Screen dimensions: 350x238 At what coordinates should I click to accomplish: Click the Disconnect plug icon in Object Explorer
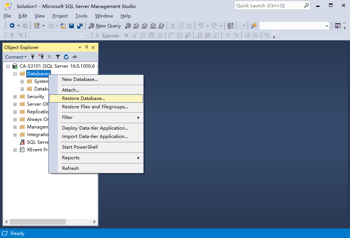coord(41,57)
